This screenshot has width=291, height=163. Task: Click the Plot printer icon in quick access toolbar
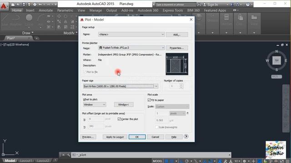point(35,5)
